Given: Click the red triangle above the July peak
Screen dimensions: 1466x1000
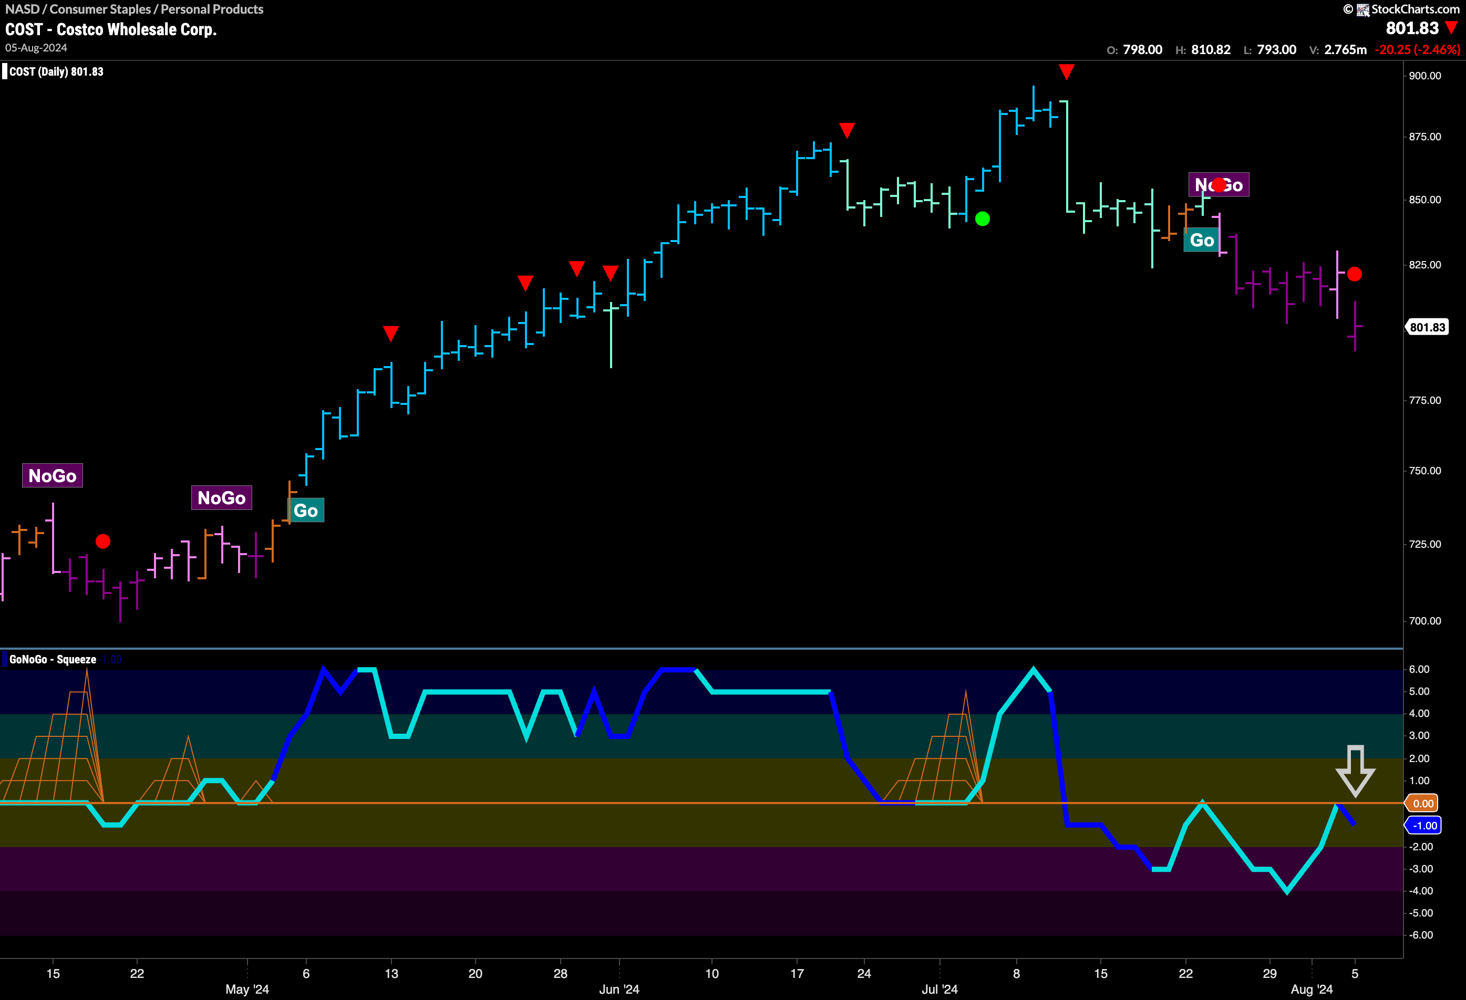Looking at the screenshot, I should point(1066,72).
